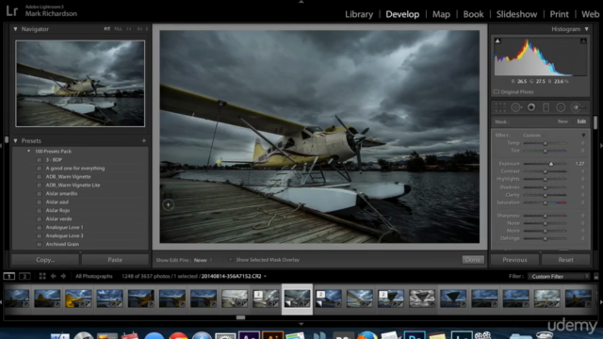The width and height of the screenshot is (603, 339).
Task: Adjust the Temp slider handle
Action: 545,143
